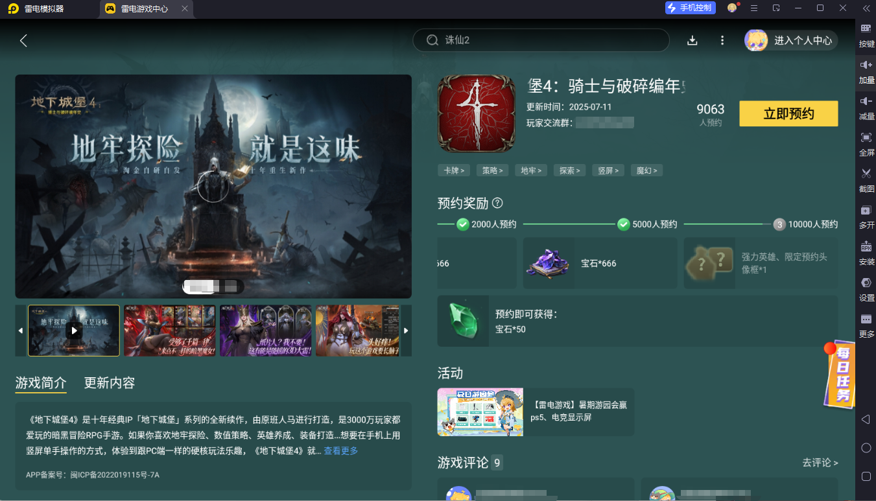Click the 游戏评论 section heading
Screen dimensions: 876x501
[x=463, y=463]
